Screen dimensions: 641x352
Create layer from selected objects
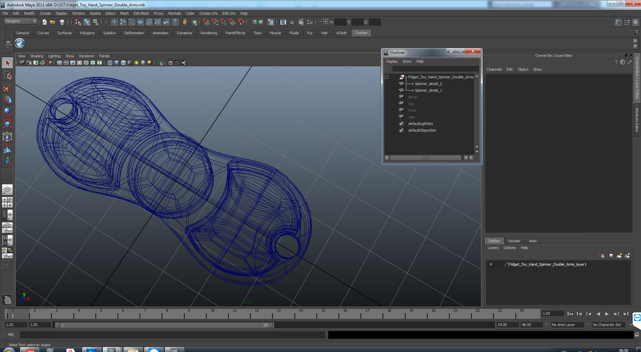point(627,256)
